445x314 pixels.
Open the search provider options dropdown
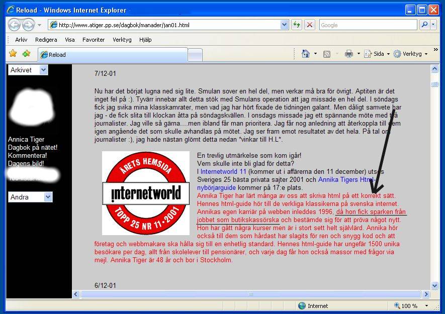coord(433,25)
